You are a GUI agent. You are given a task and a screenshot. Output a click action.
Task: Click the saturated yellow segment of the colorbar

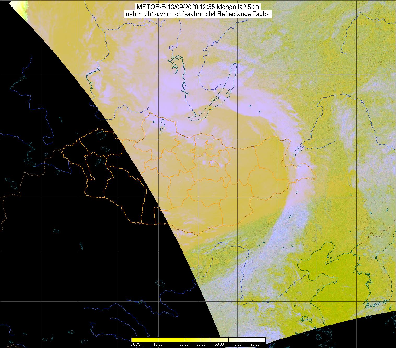click(158, 340)
